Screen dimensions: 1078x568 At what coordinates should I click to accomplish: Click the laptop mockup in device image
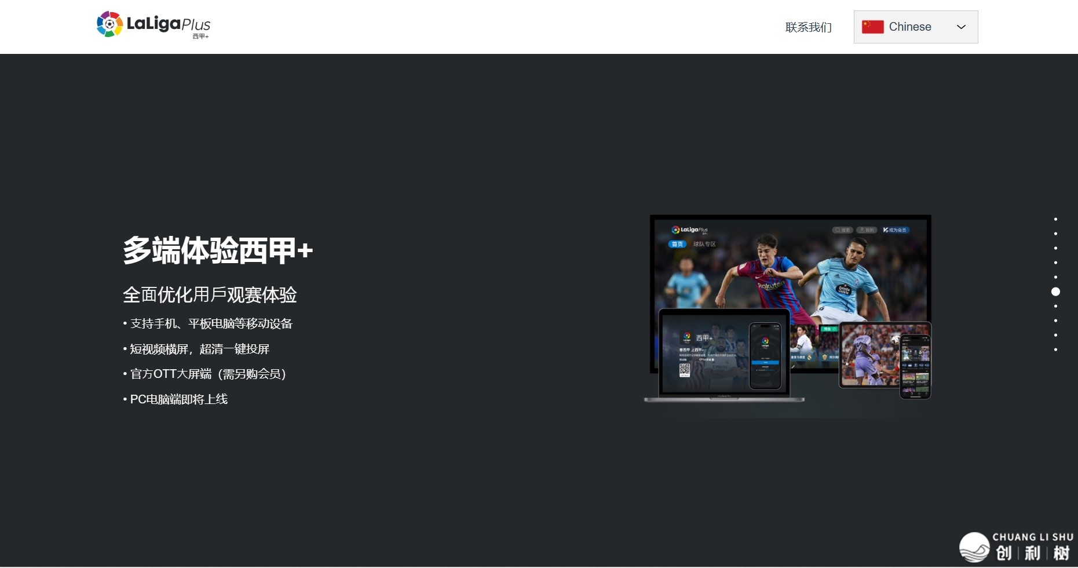tap(724, 355)
